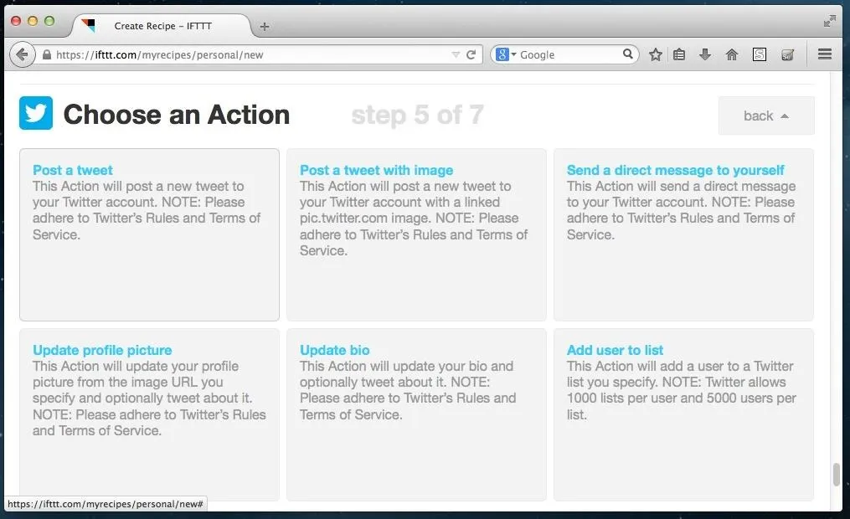Open the bookmarks list icon
The width and height of the screenshot is (850, 519).
[679, 54]
